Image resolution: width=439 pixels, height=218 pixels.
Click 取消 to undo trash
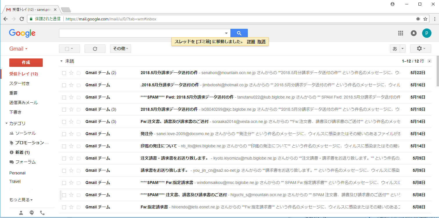pyautogui.click(x=261, y=42)
